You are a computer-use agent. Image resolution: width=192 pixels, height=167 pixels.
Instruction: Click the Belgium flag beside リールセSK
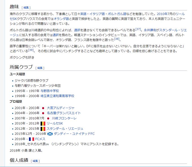pyautogui.click(x=43, y=124)
